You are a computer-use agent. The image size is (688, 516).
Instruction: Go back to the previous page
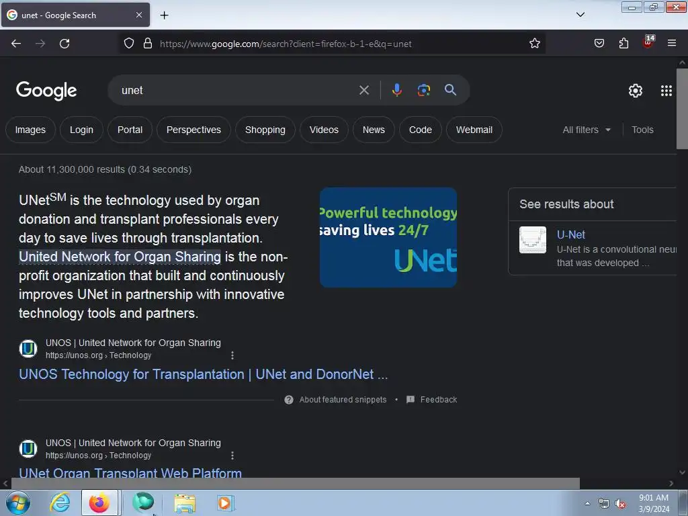click(16, 44)
